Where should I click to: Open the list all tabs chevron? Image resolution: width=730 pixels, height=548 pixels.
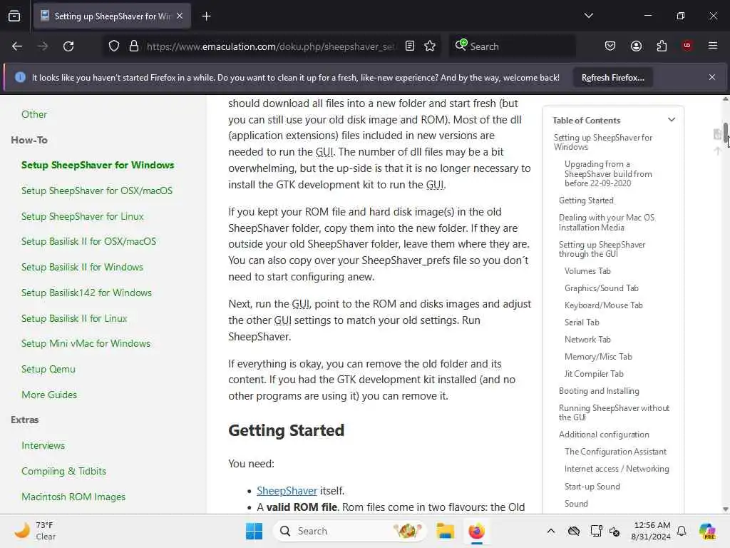click(x=588, y=16)
